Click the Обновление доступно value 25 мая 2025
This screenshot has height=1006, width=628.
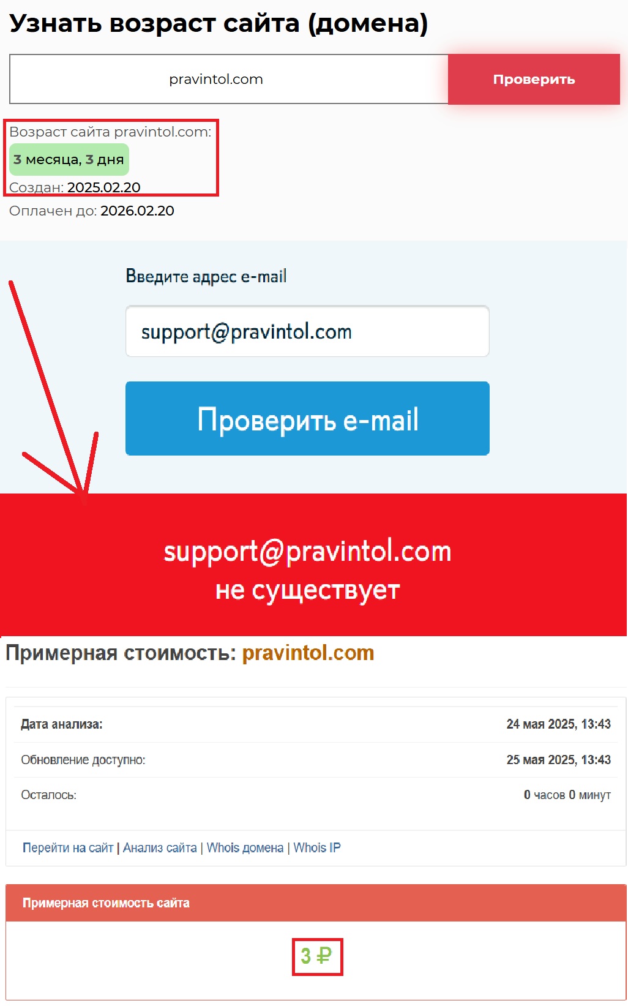[558, 759]
